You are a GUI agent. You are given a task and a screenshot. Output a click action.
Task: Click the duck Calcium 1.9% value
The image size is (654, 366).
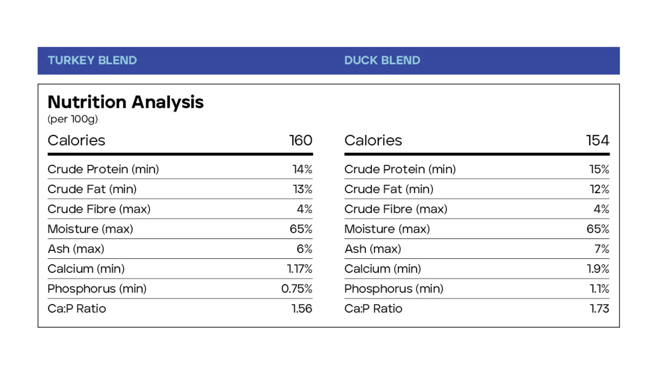pyautogui.click(x=598, y=269)
